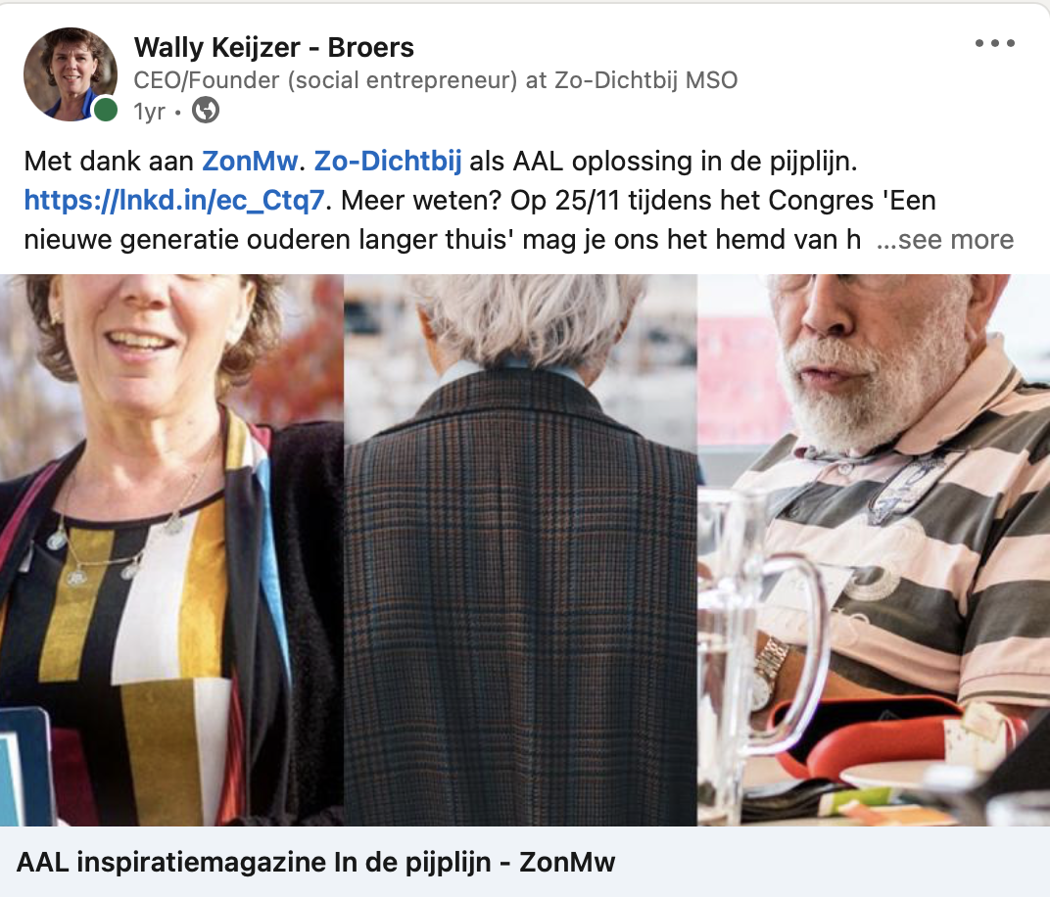This screenshot has height=897, width=1050.
Task: Open Wally Keijzer's round profile picture
Action: (x=71, y=73)
